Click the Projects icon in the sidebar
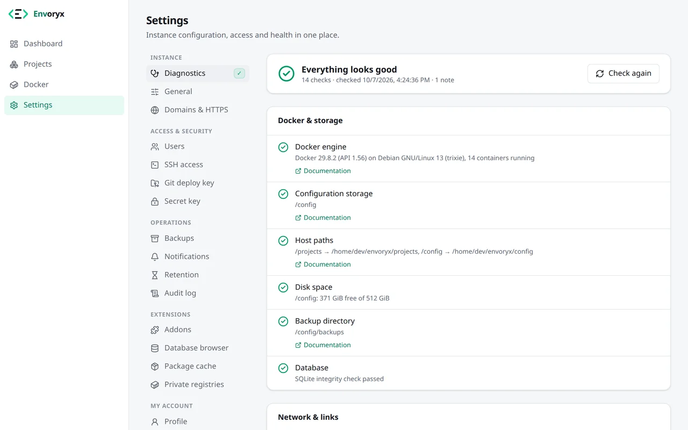 [14, 64]
